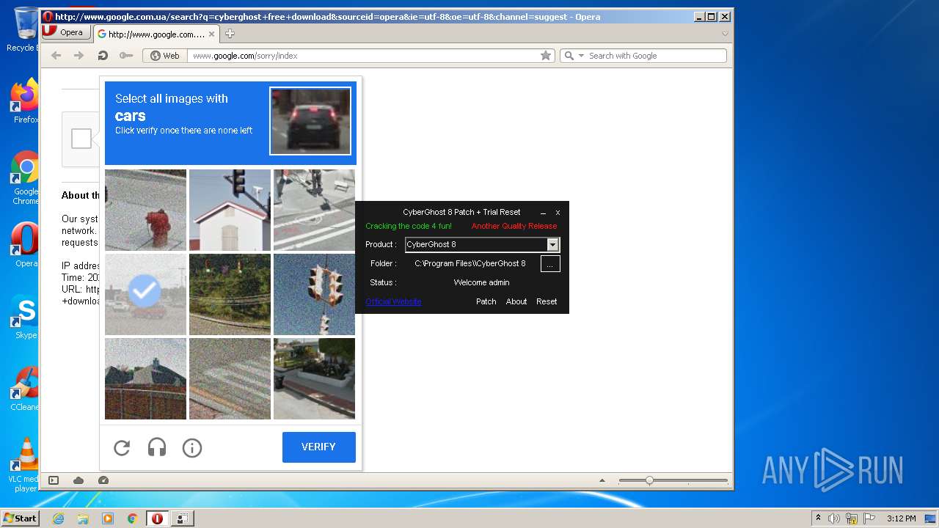Bookmark page with the star icon

[x=546, y=56]
